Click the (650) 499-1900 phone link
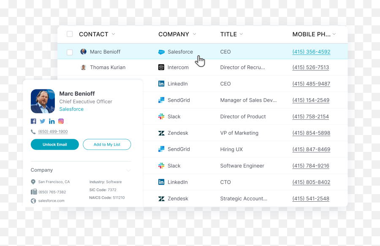This screenshot has width=380, height=246. click(53, 132)
